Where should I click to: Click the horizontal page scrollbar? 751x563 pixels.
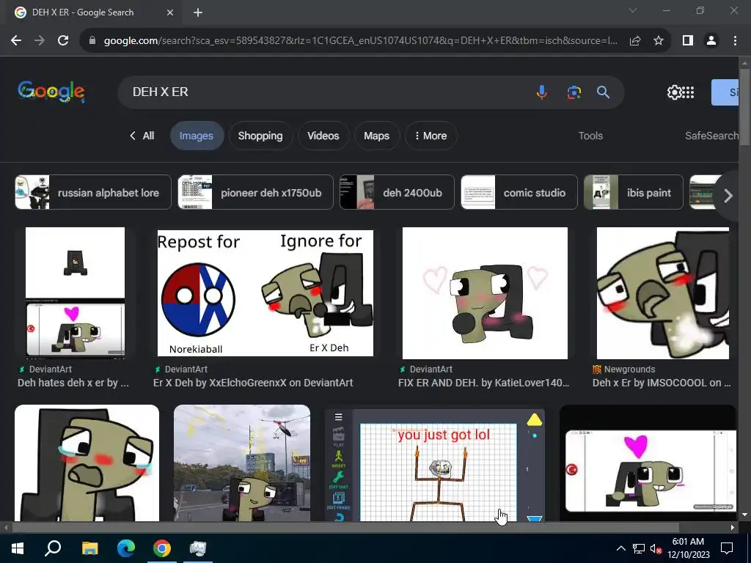click(x=345, y=528)
